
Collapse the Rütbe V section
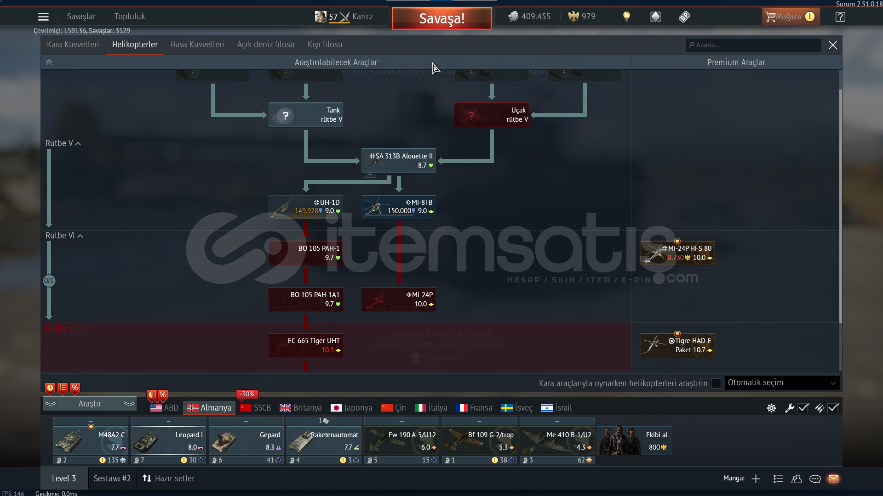78,144
